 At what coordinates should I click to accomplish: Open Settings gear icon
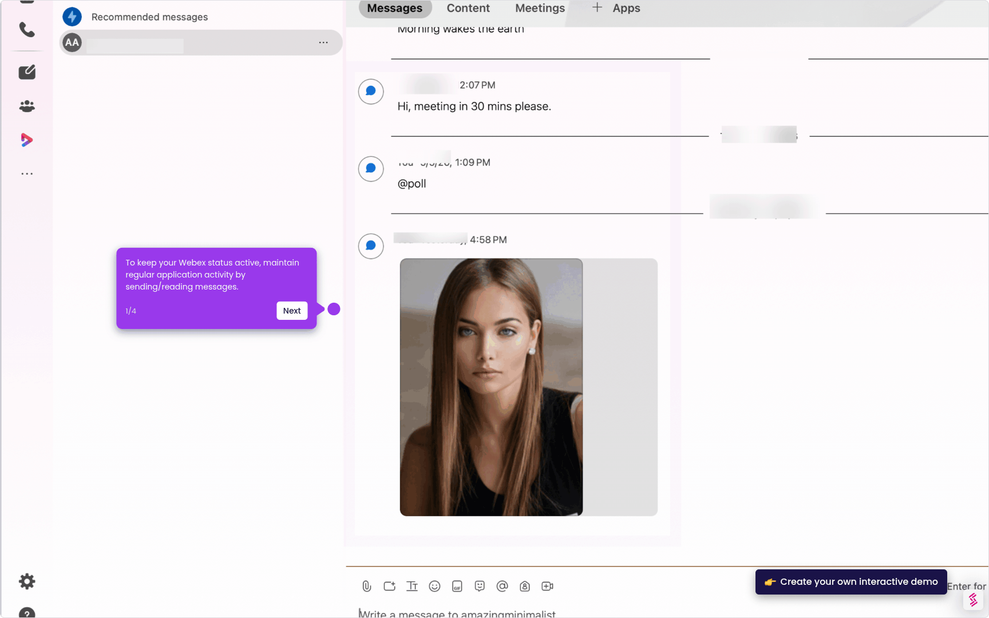click(27, 581)
